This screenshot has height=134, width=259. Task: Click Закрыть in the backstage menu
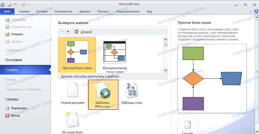14,41
